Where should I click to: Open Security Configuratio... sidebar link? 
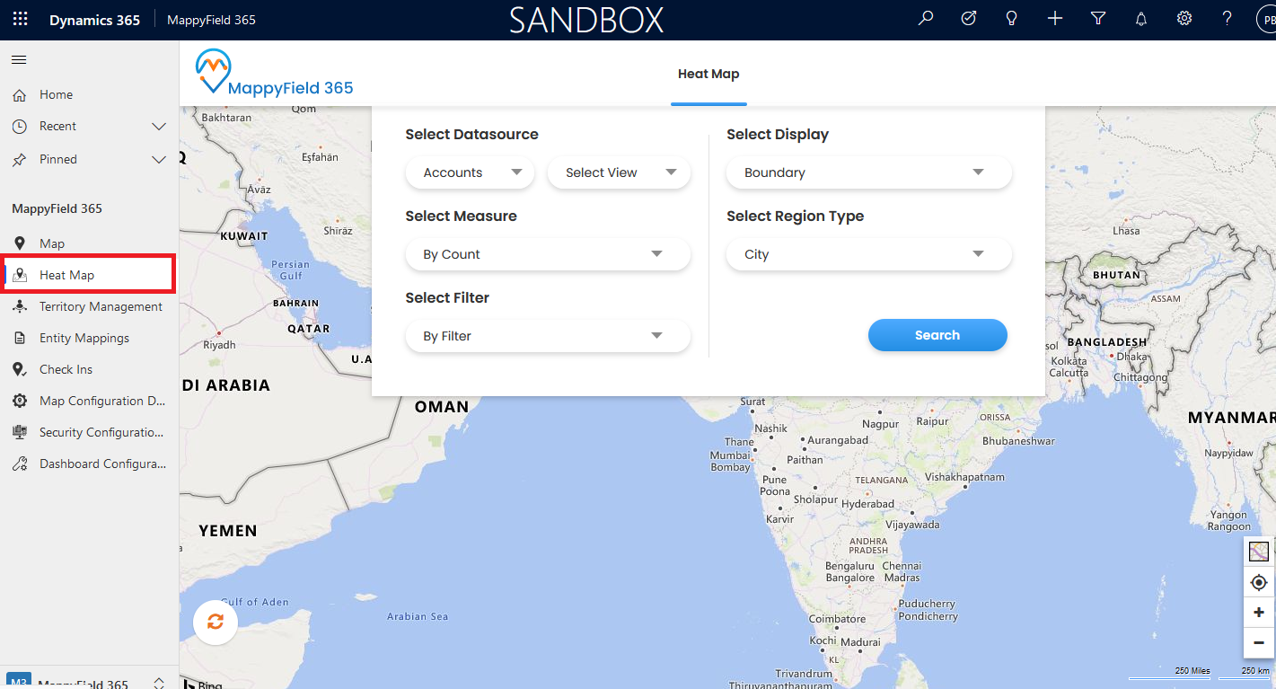click(102, 432)
